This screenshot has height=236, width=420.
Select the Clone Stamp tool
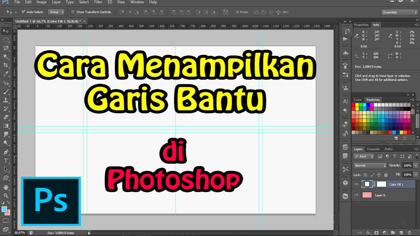point(6,100)
